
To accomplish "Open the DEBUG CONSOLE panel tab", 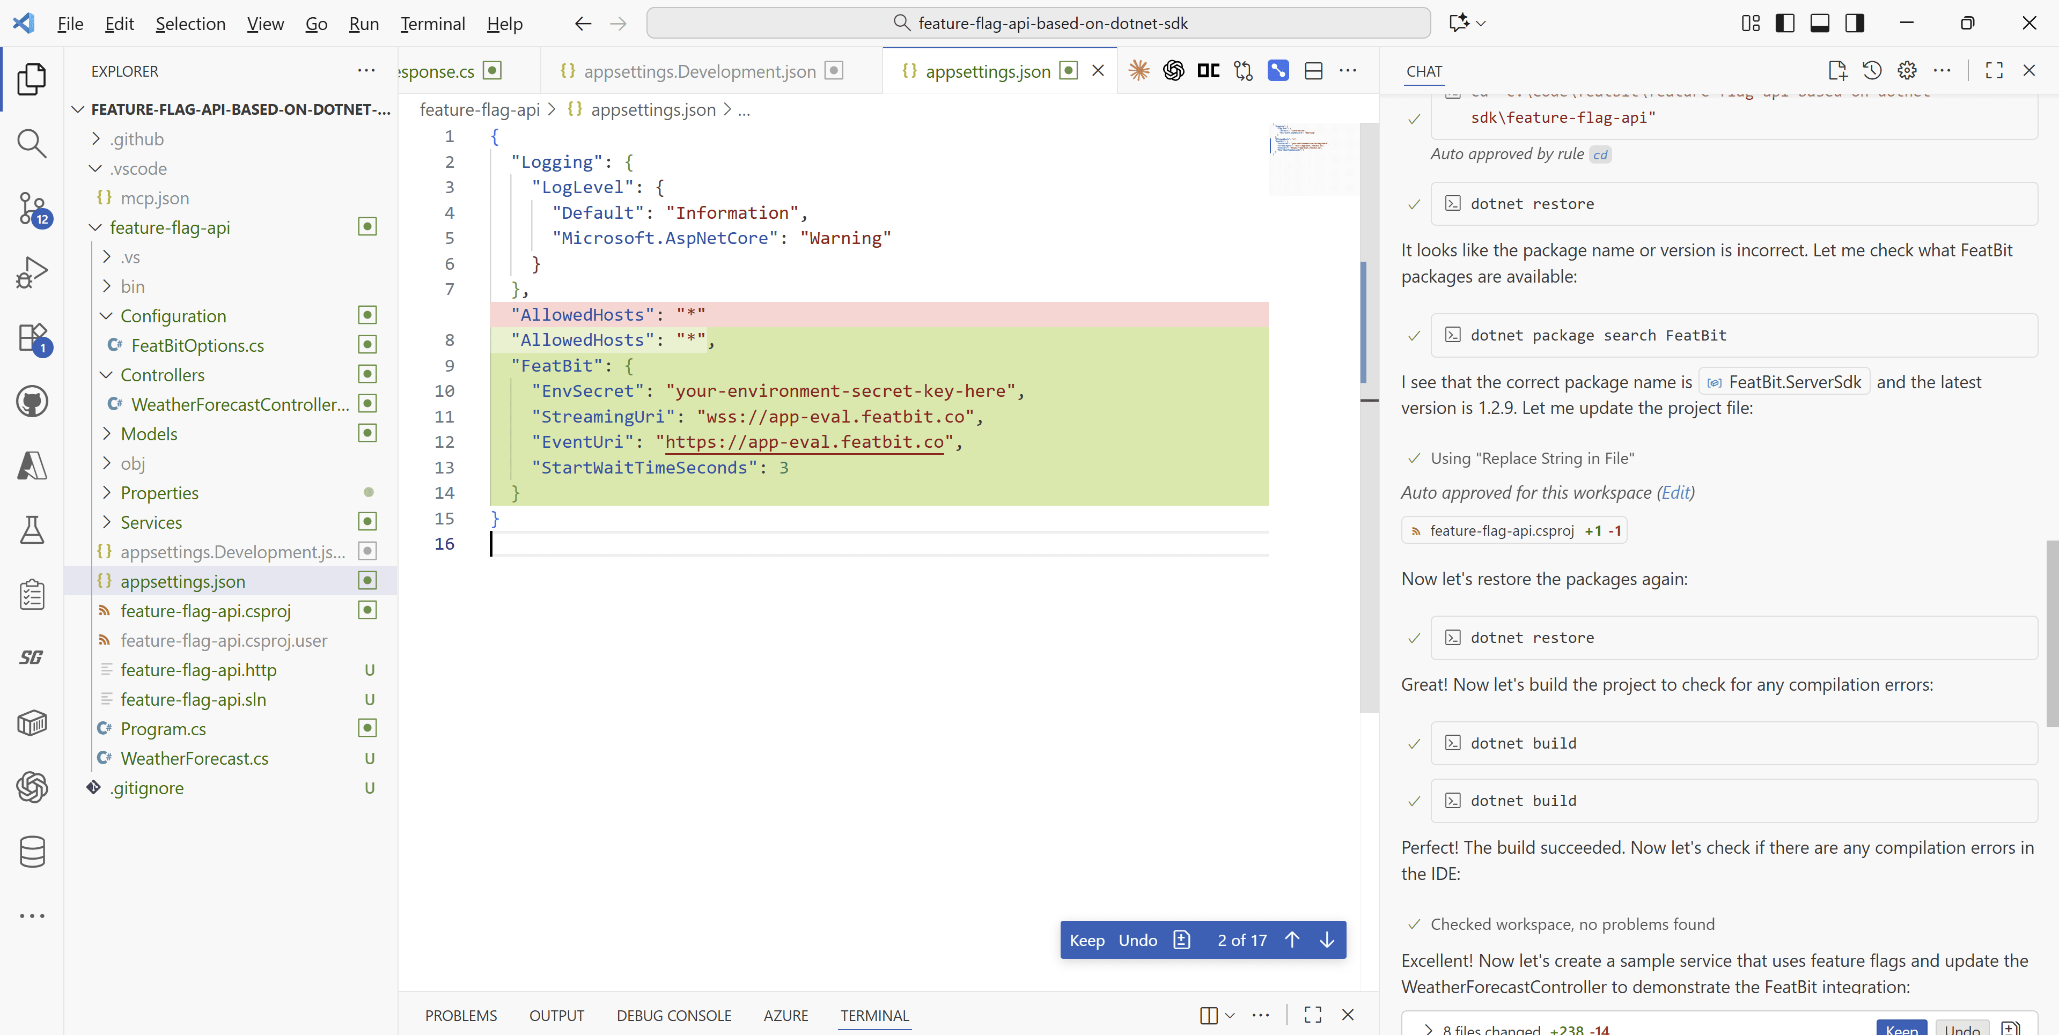I will pyautogui.click(x=674, y=1015).
